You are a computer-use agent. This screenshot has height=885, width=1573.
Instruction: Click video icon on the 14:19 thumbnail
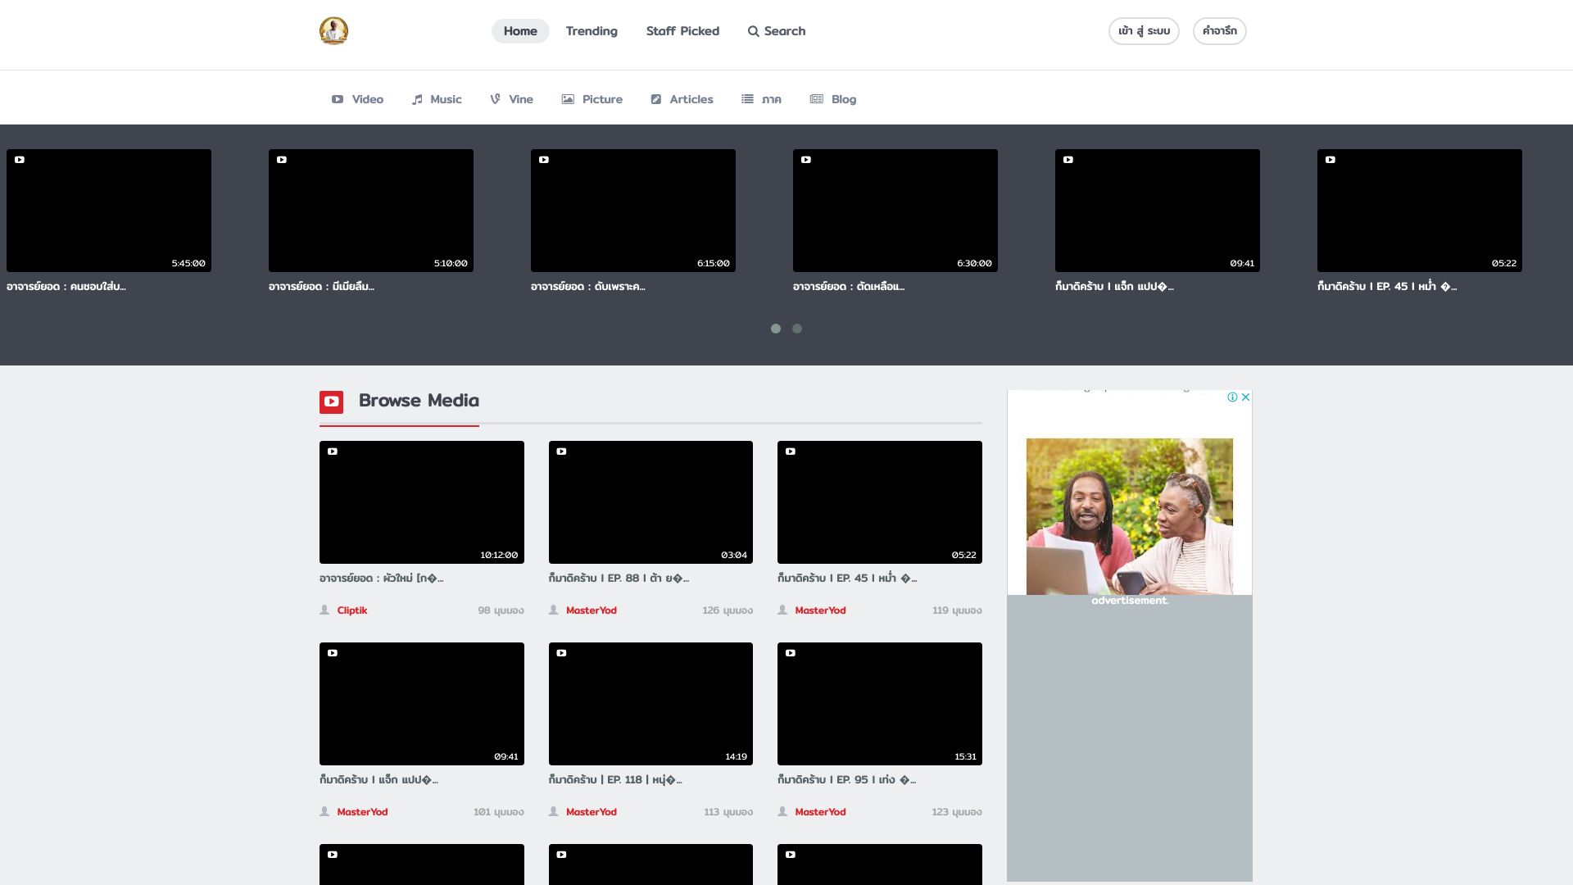click(561, 653)
